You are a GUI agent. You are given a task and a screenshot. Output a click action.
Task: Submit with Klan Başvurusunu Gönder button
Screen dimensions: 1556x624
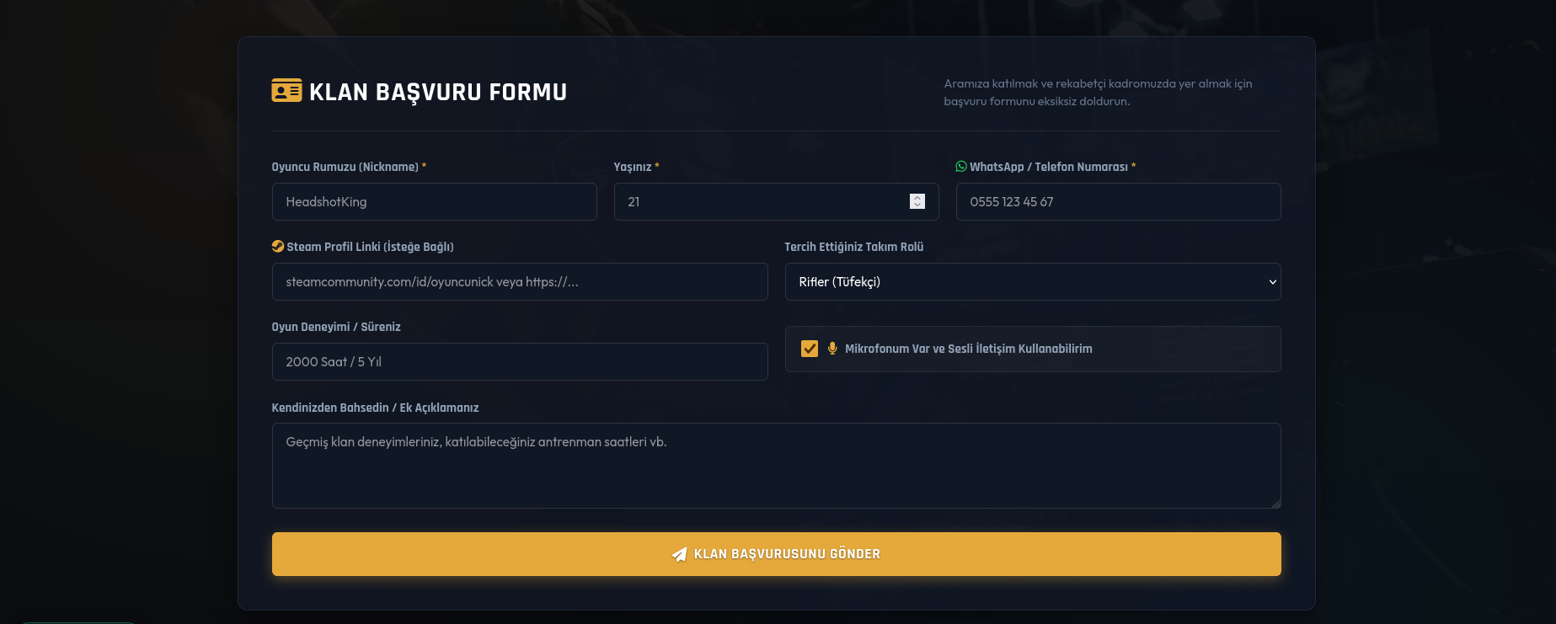[777, 554]
